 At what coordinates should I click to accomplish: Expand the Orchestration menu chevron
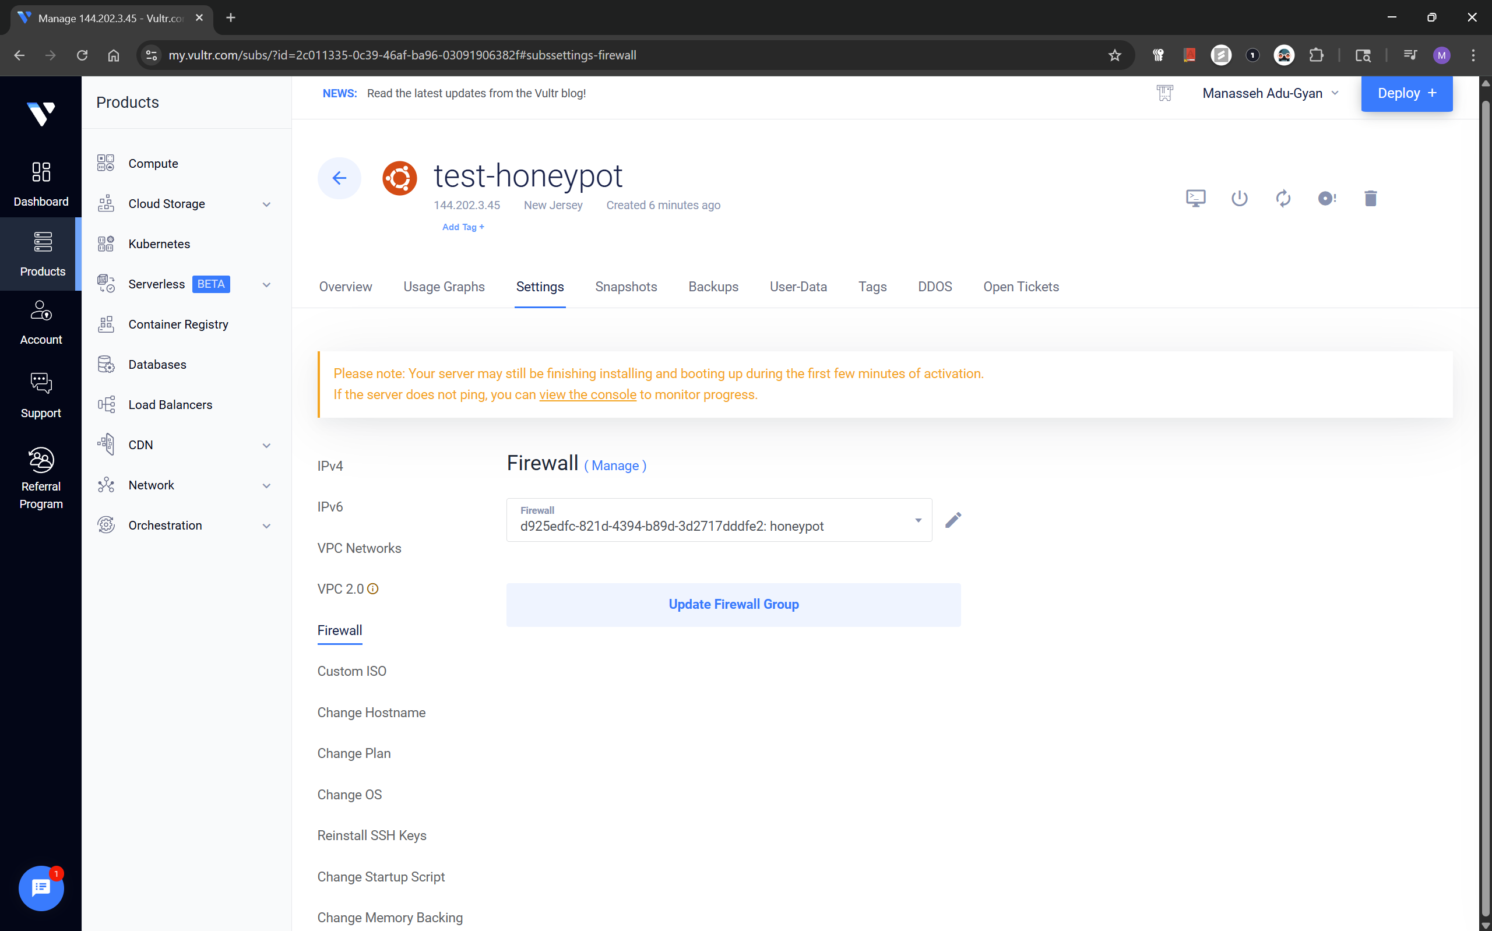click(x=266, y=526)
